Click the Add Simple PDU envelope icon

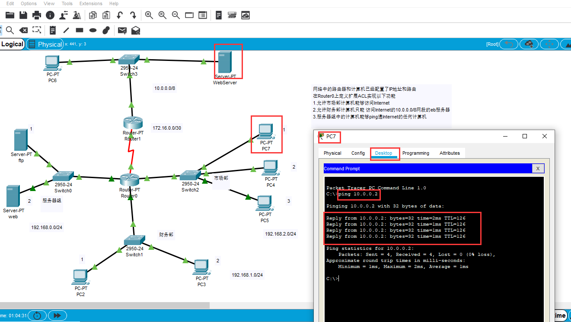pyautogui.click(x=122, y=30)
